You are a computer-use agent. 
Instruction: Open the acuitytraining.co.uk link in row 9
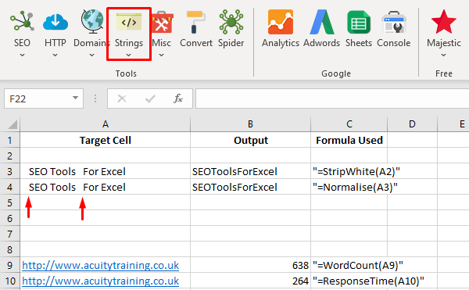pyautogui.click(x=101, y=265)
